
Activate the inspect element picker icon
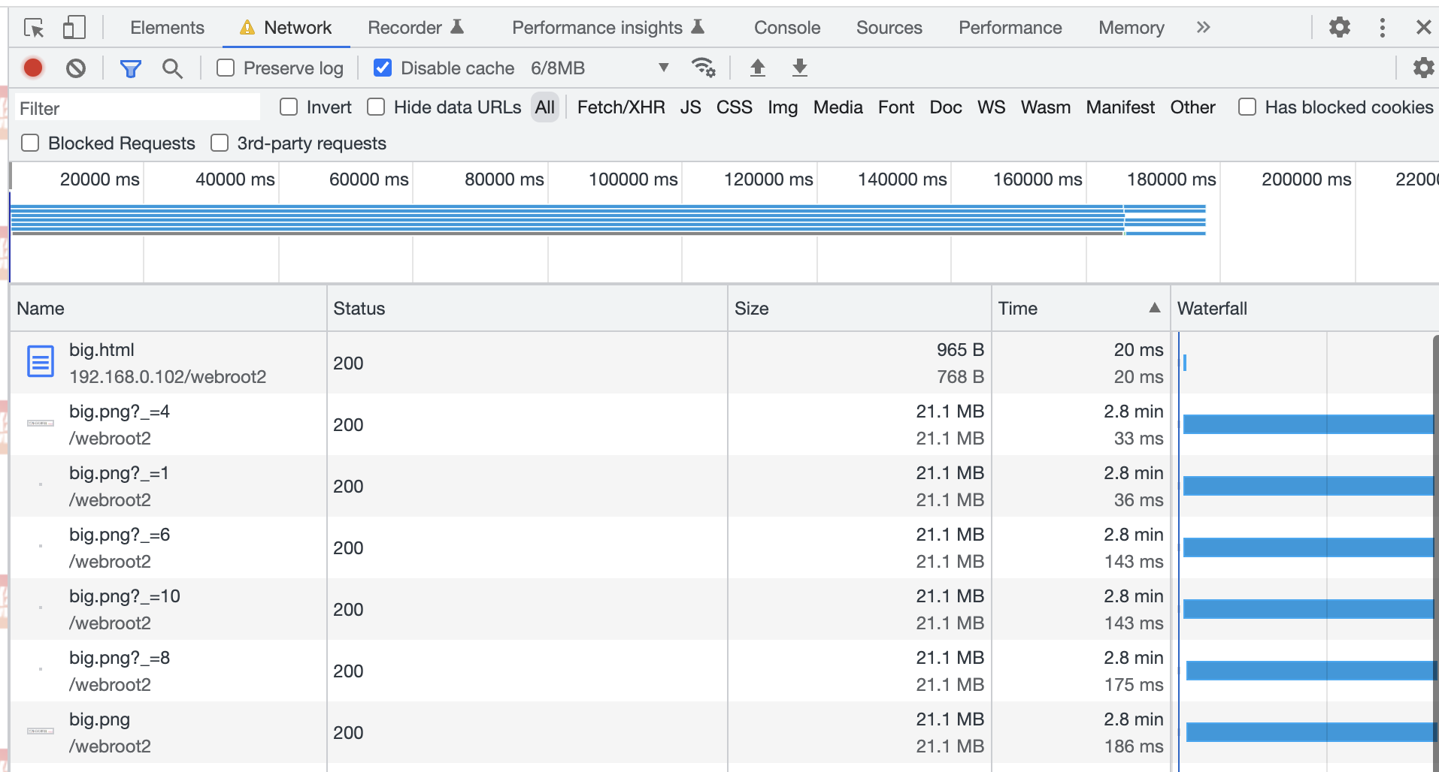point(34,28)
